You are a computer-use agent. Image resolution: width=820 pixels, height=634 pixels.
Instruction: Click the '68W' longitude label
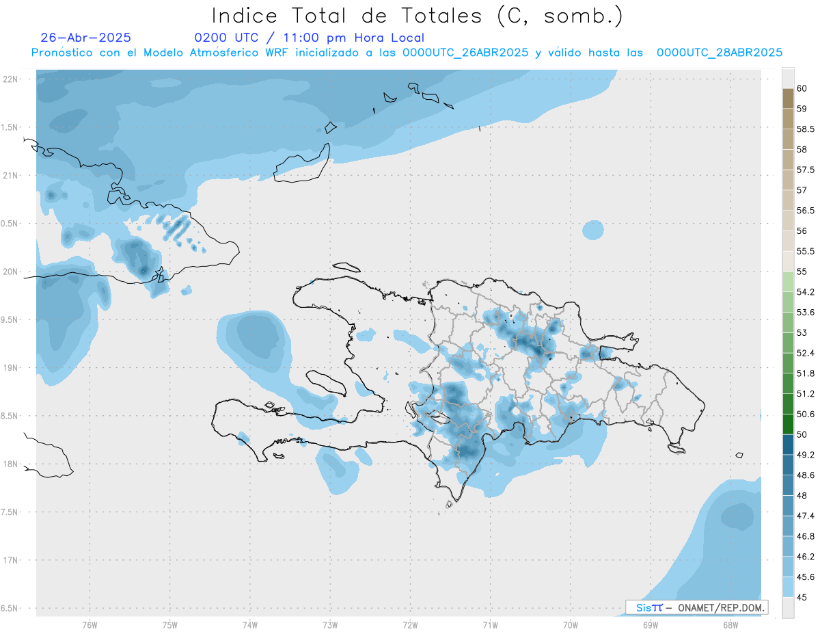click(x=730, y=625)
